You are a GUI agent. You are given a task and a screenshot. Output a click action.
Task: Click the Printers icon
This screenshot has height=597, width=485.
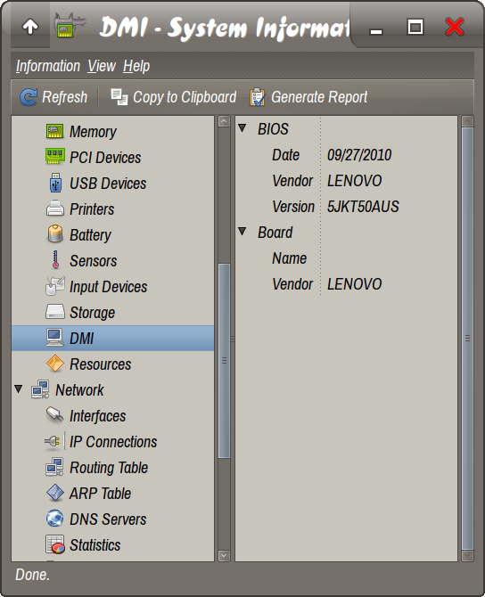click(x=55, y=209)
